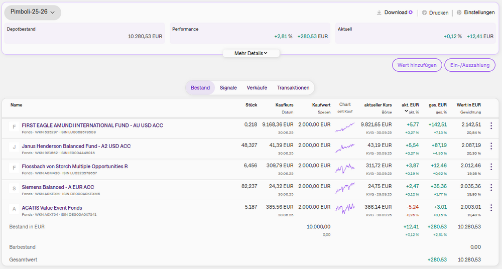Toggle sort arrow under akt. EUR column

406,112
